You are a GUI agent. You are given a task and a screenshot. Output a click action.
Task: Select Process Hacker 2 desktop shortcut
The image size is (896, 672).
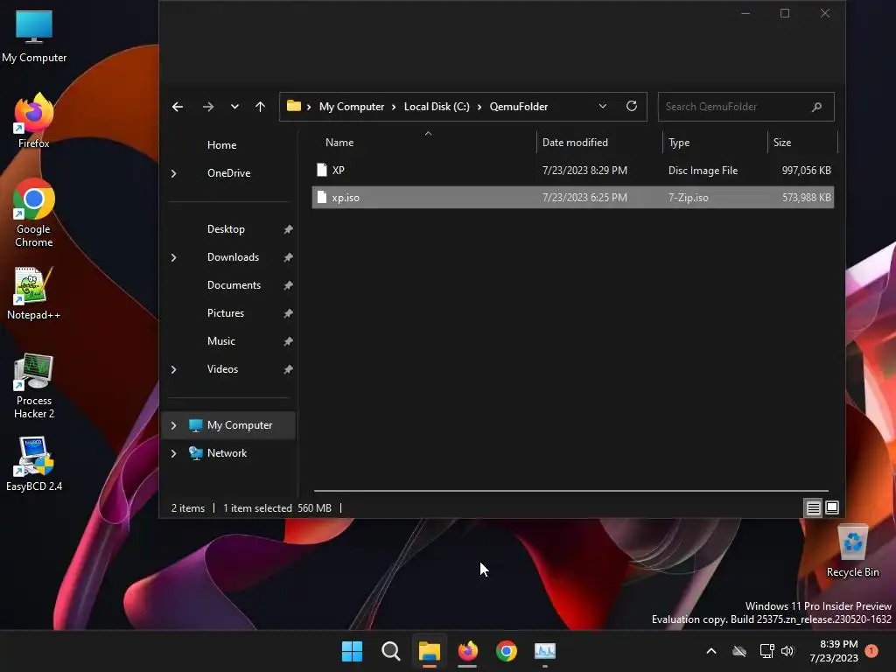pos(34,386)
